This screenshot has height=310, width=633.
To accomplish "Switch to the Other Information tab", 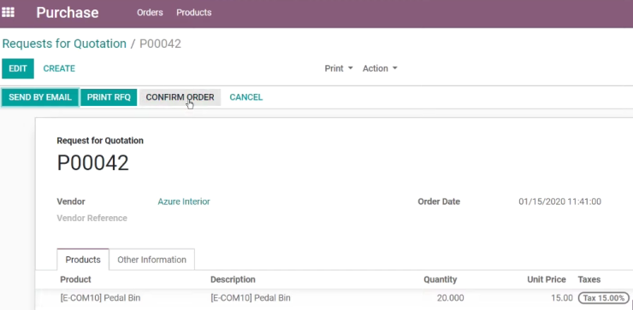I will 151,260.
